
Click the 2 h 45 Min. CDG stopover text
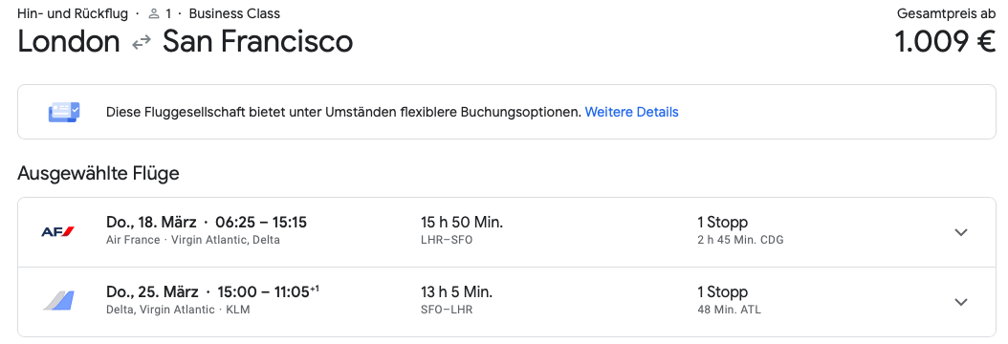pos(740,240)
